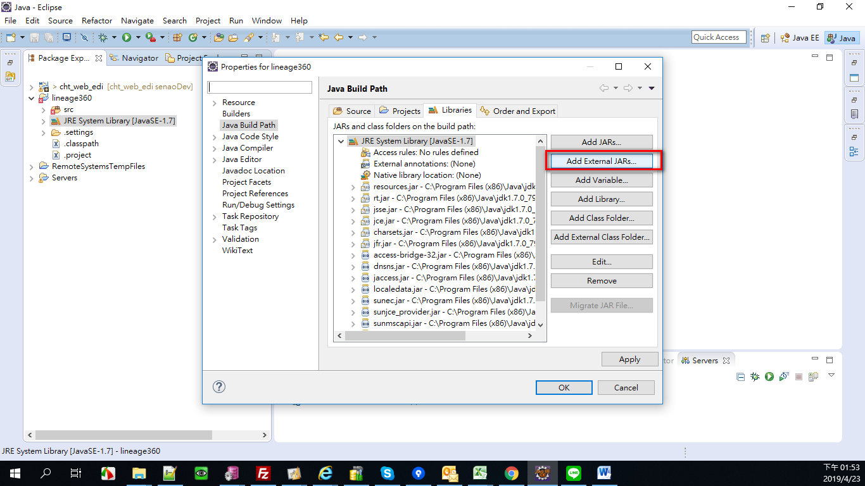
Task: Switch to the Java EE perspective
Action: [799, 38]
